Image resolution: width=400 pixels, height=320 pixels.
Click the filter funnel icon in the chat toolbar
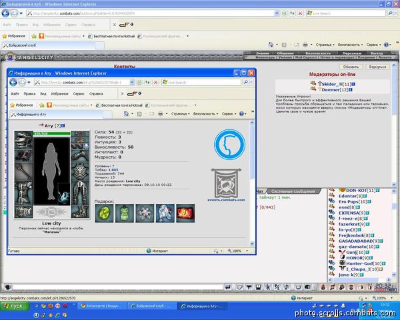coord(249,287)
